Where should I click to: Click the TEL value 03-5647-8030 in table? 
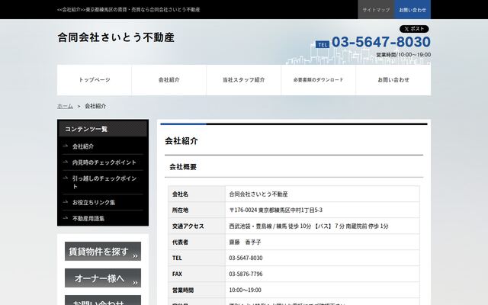(246, 258)
